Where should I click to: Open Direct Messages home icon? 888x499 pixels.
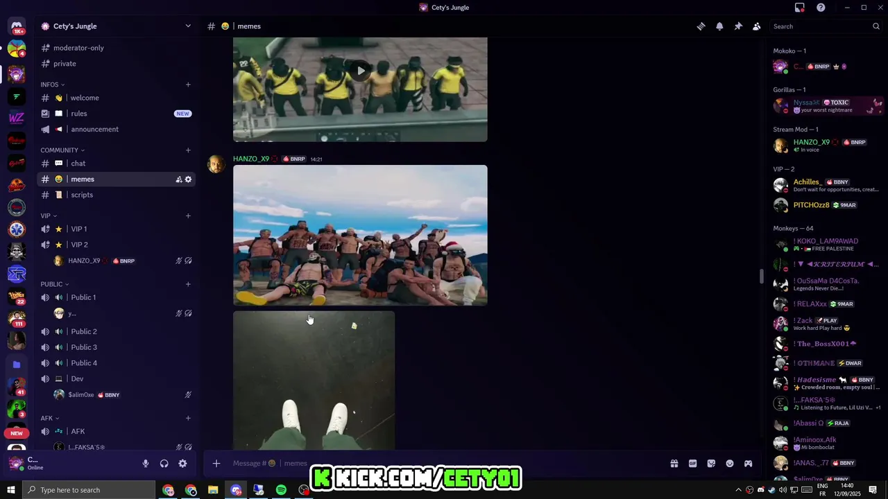point(17,27)
